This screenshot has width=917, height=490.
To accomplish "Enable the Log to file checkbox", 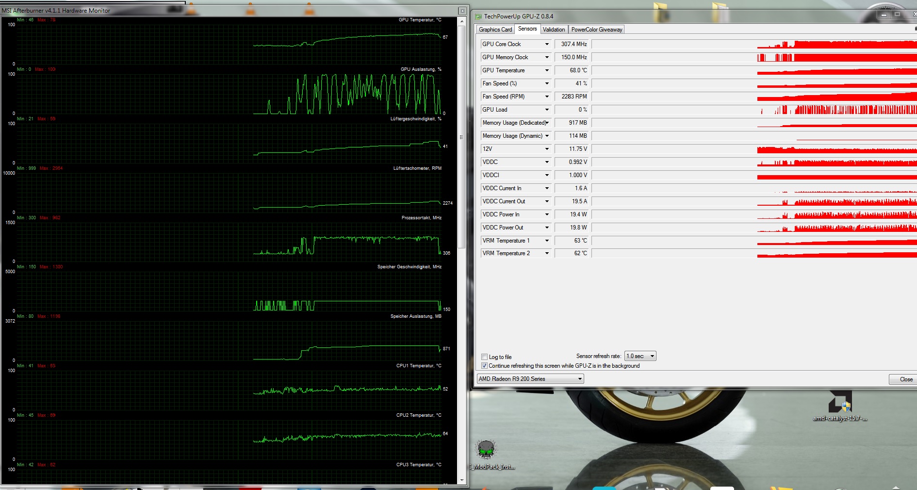I will click(x=484, y=357).
